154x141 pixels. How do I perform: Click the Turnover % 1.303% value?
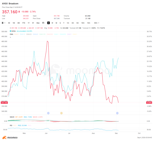click(89, 28)
